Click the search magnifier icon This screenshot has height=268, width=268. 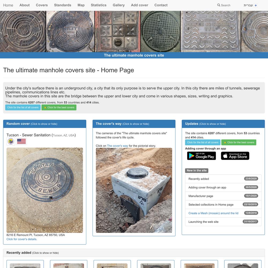click(219, 5)
